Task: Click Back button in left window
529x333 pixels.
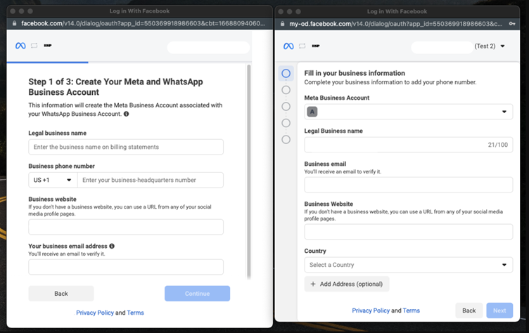Action: coord(61,294)
